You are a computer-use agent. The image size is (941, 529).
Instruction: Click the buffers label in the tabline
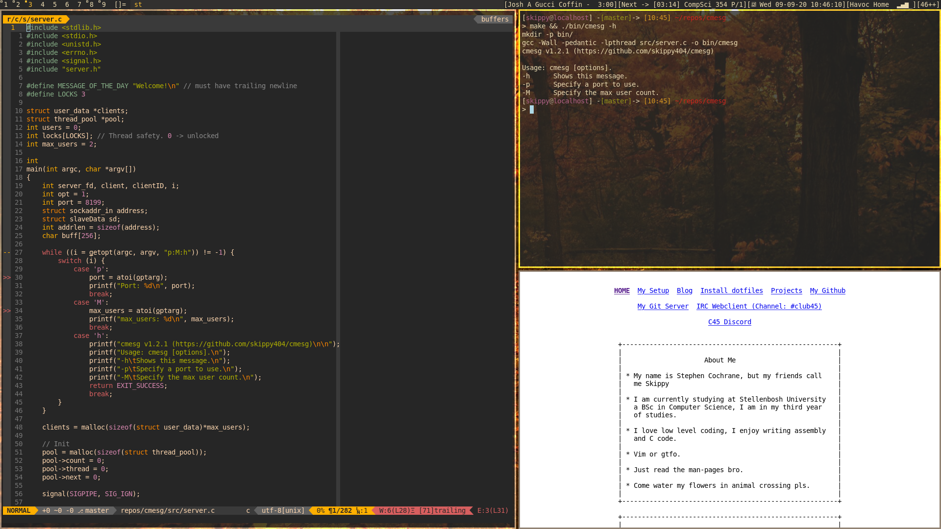(x=495, y=19)
